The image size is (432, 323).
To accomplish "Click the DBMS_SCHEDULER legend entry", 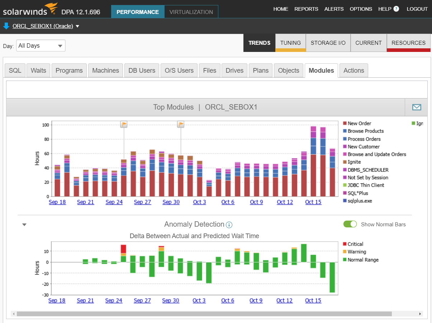I will (366, 170).
